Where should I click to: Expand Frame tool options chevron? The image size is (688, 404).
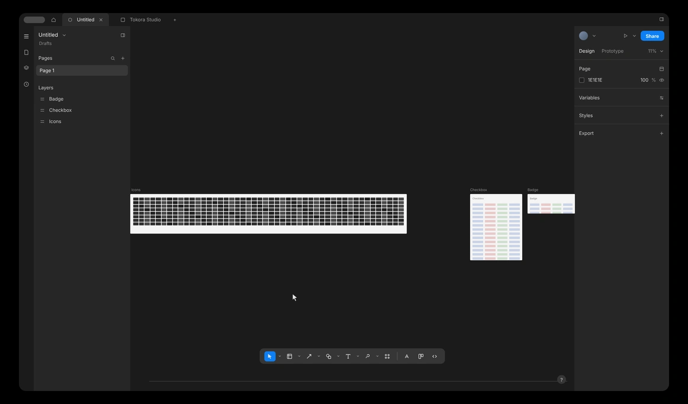coord(299,356)
